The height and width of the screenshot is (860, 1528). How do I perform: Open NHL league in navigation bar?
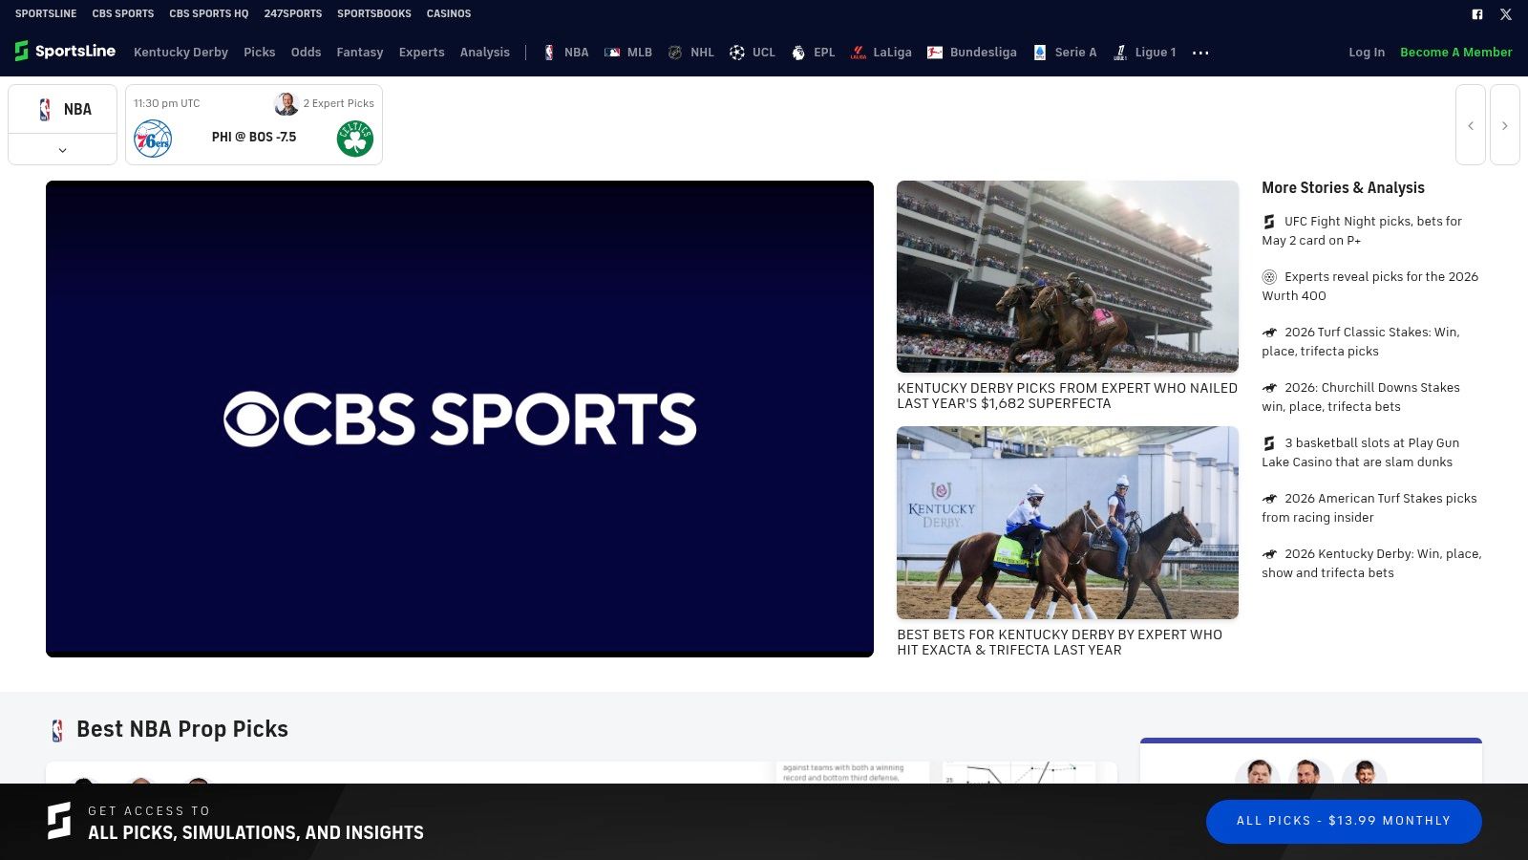[691, 53]
